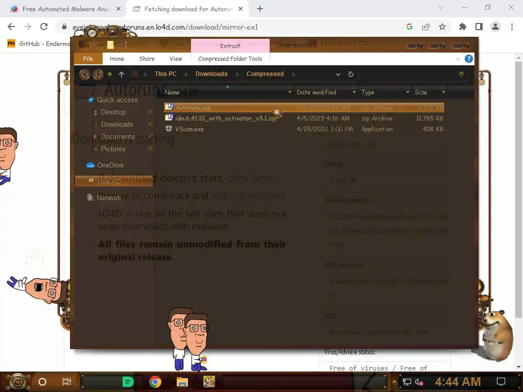The width and height of the screenshot is (523, 392).
Task: Go up one folder level in Explorer
Action: pyautogui.click(x=122, y=75)
